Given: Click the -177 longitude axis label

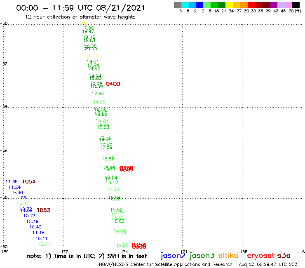Looking at the screenshot, I should point(63,252).
